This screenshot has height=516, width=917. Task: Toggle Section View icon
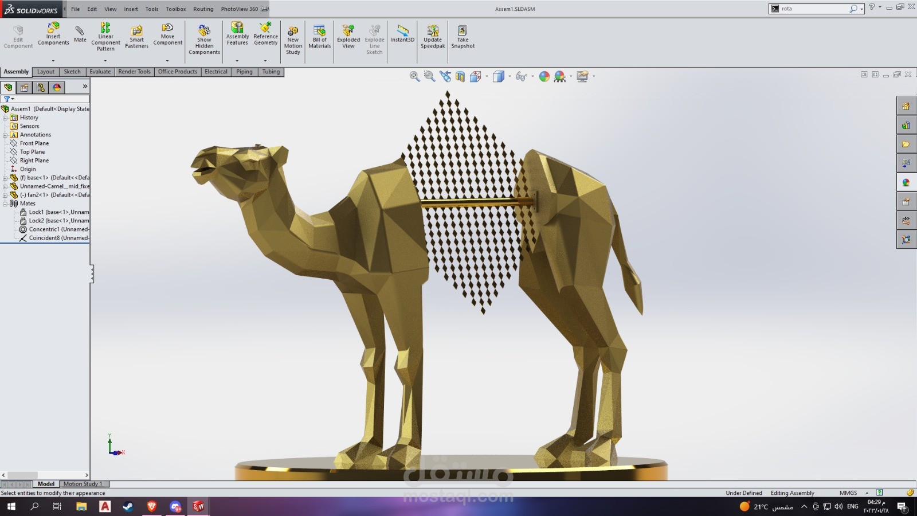click(460, 76)
